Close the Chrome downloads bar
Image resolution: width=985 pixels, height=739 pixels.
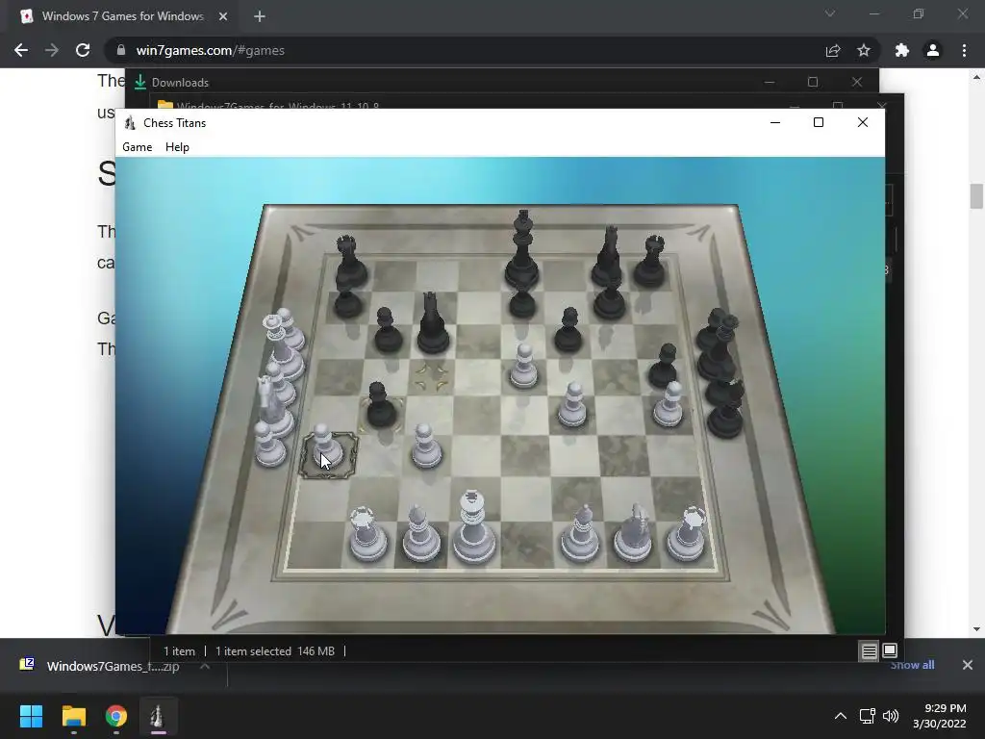pyautogui.click(x=968, y=665)
